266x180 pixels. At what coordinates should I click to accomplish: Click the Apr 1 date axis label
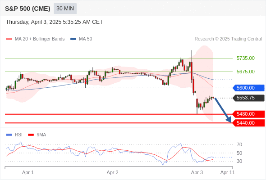point(28,172)
